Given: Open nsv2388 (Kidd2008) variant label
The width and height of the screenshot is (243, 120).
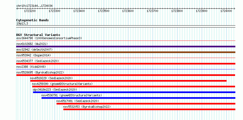Looking at the screenshot, I should point(31,67).
